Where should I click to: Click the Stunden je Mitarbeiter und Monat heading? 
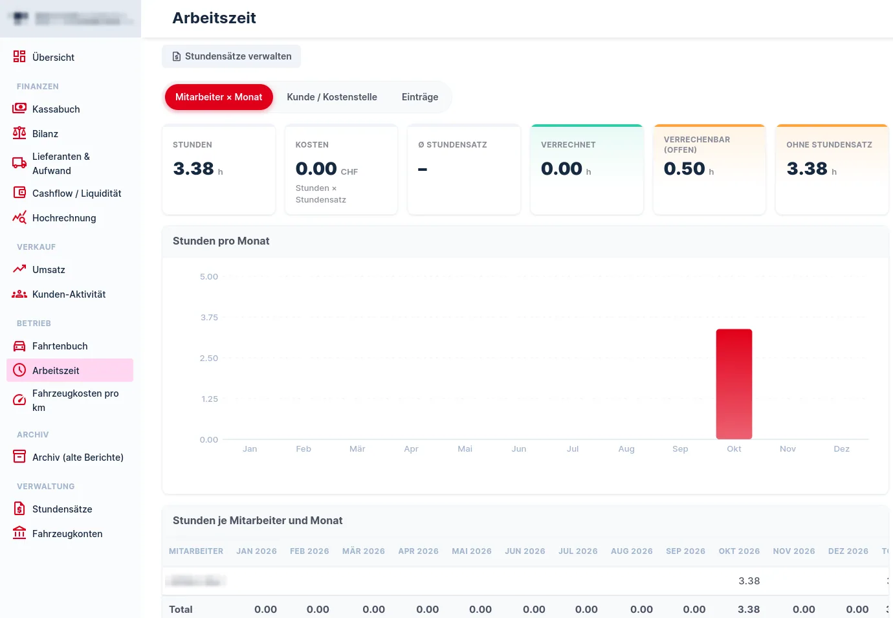click(x=258, y=520)
